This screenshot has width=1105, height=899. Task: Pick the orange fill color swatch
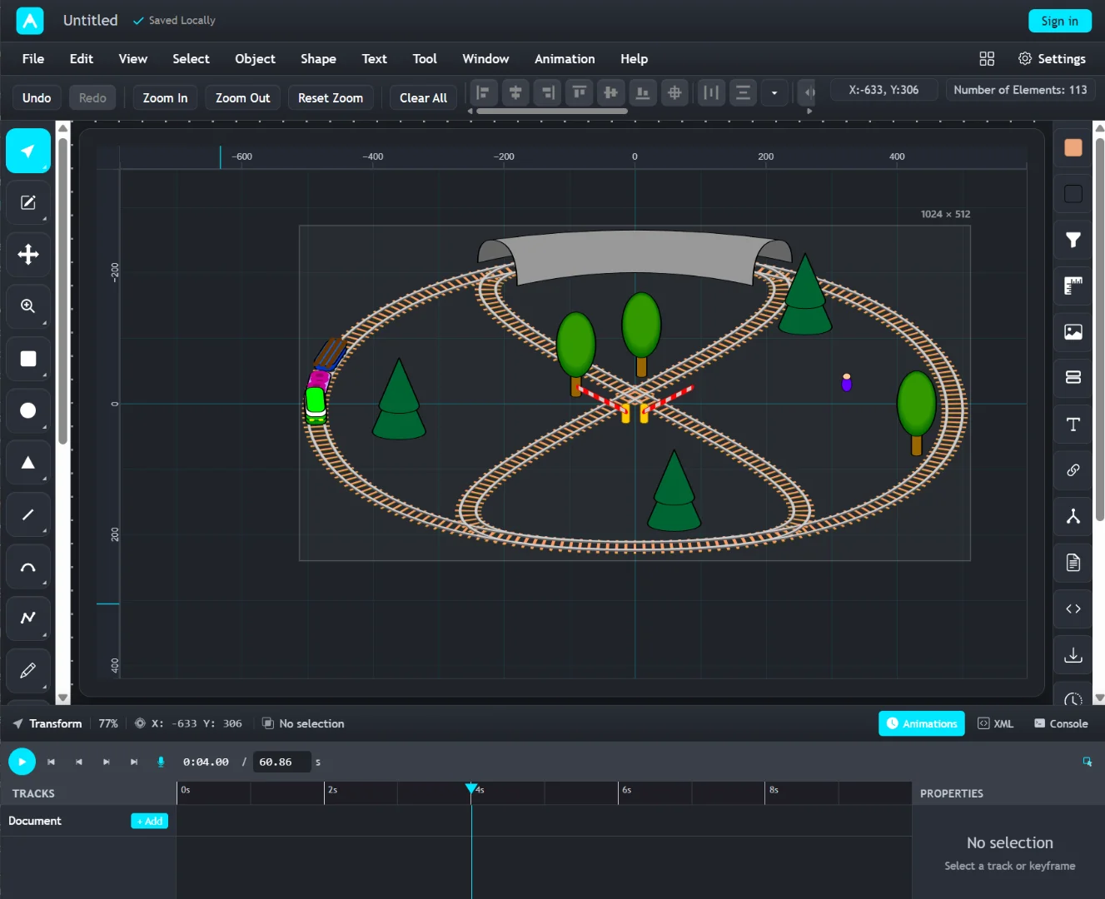pos(1073,147)
